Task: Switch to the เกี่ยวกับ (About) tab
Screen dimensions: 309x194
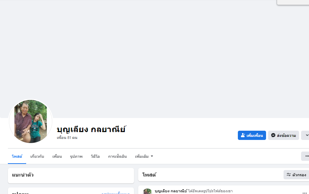Action: pos(37,156)
